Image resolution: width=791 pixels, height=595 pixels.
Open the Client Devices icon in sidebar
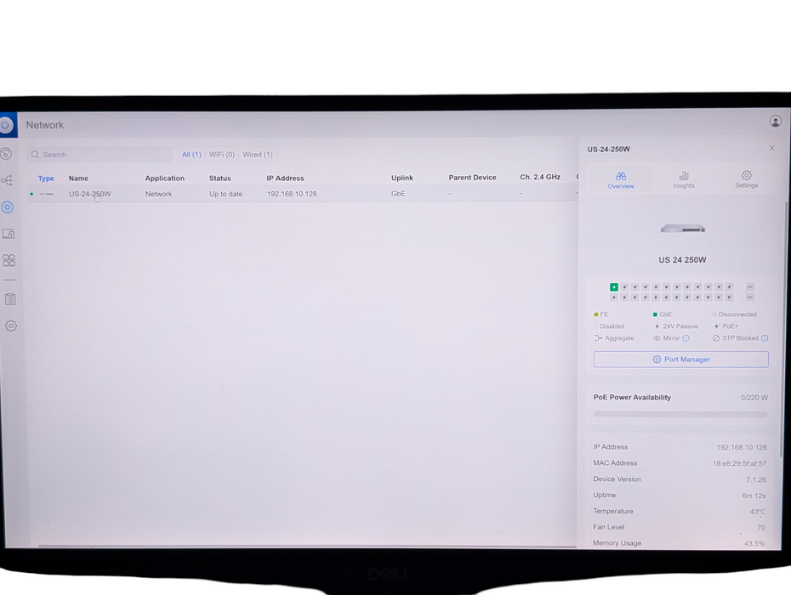[x=9, y=234]
